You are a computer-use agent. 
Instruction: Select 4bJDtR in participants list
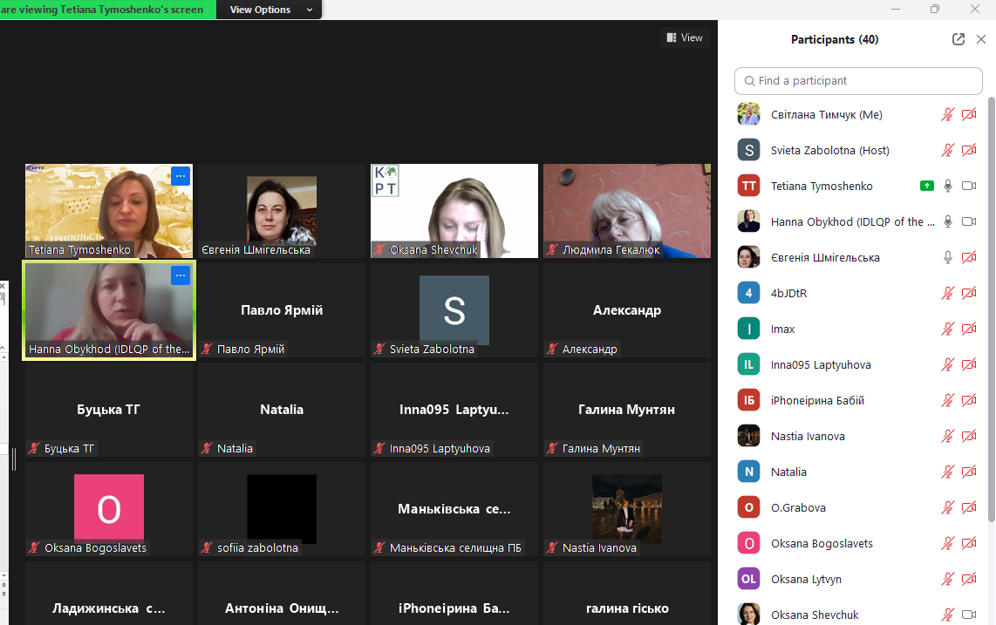[858, 294]
